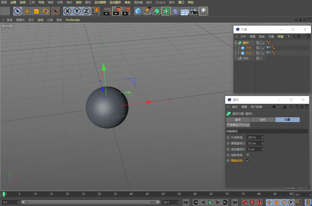Collapse the 融球 tree node

click(x=236, y=43)
